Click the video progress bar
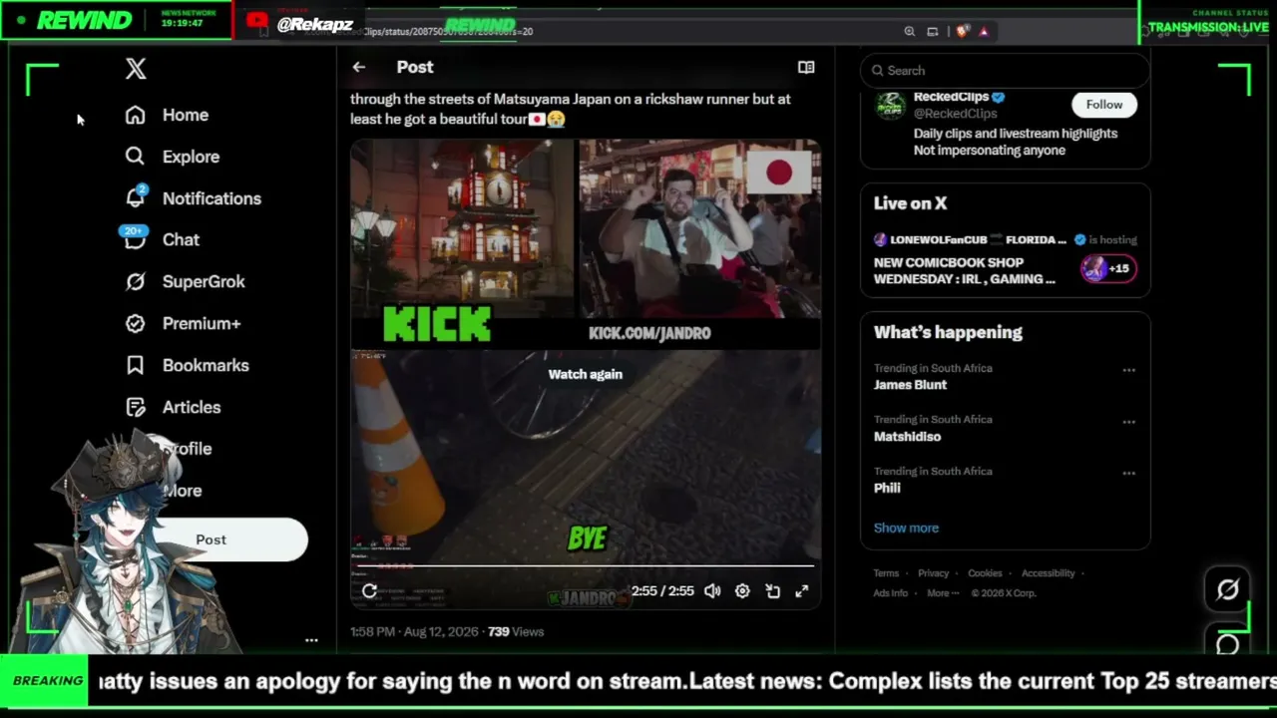 coord(586,566)
